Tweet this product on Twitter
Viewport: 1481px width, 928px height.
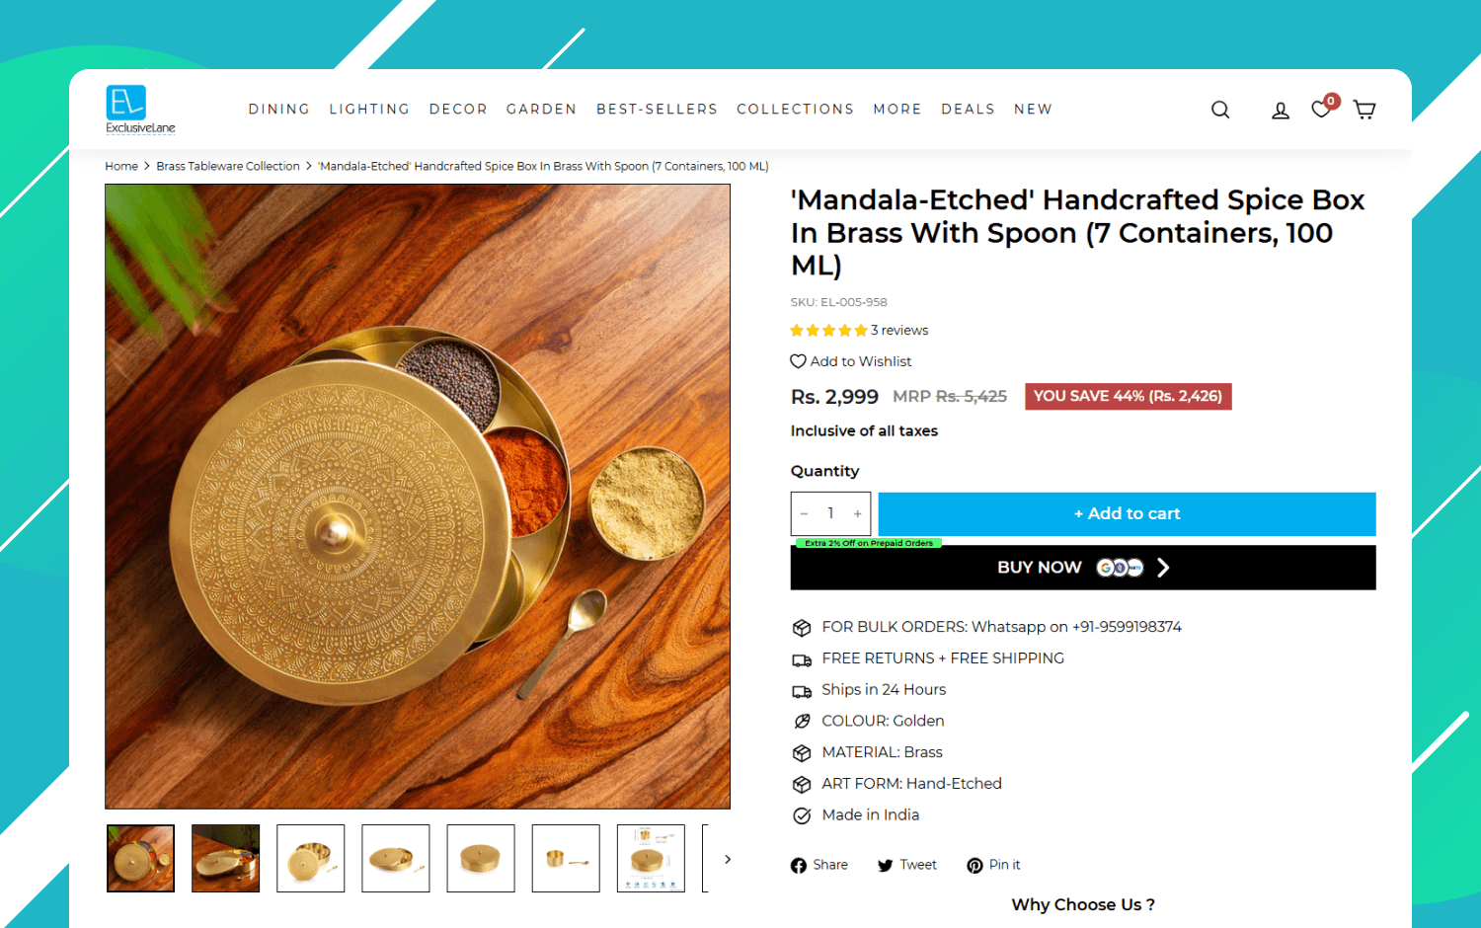tap(907, 865)
